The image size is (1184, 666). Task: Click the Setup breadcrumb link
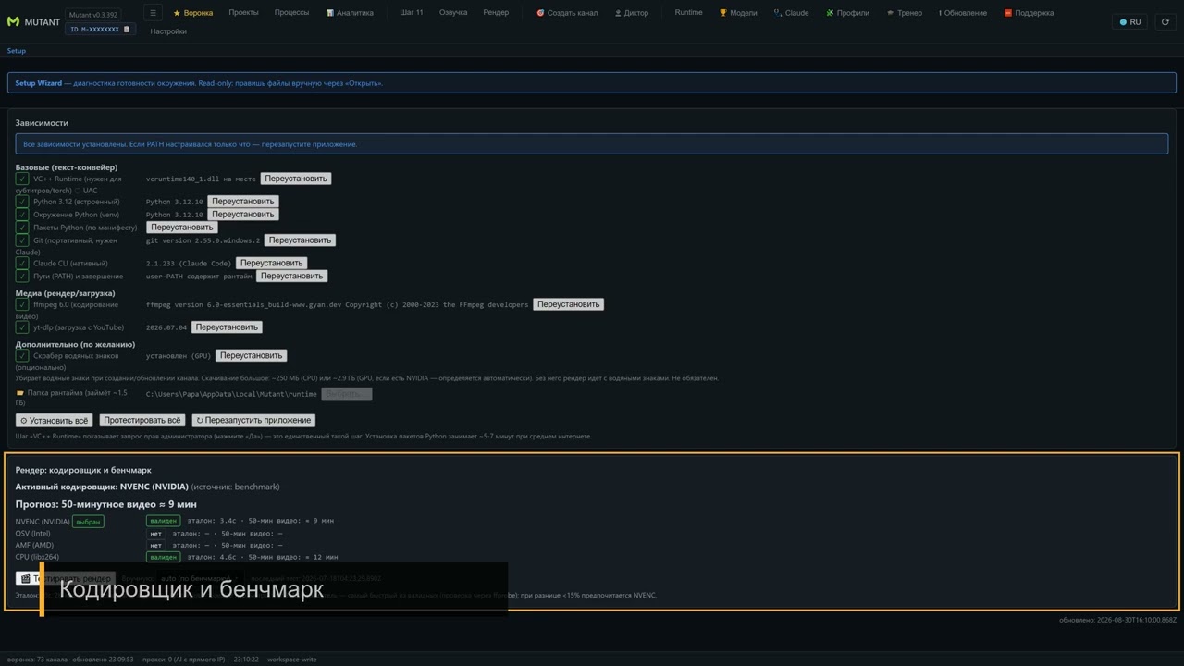pos(17,51)
